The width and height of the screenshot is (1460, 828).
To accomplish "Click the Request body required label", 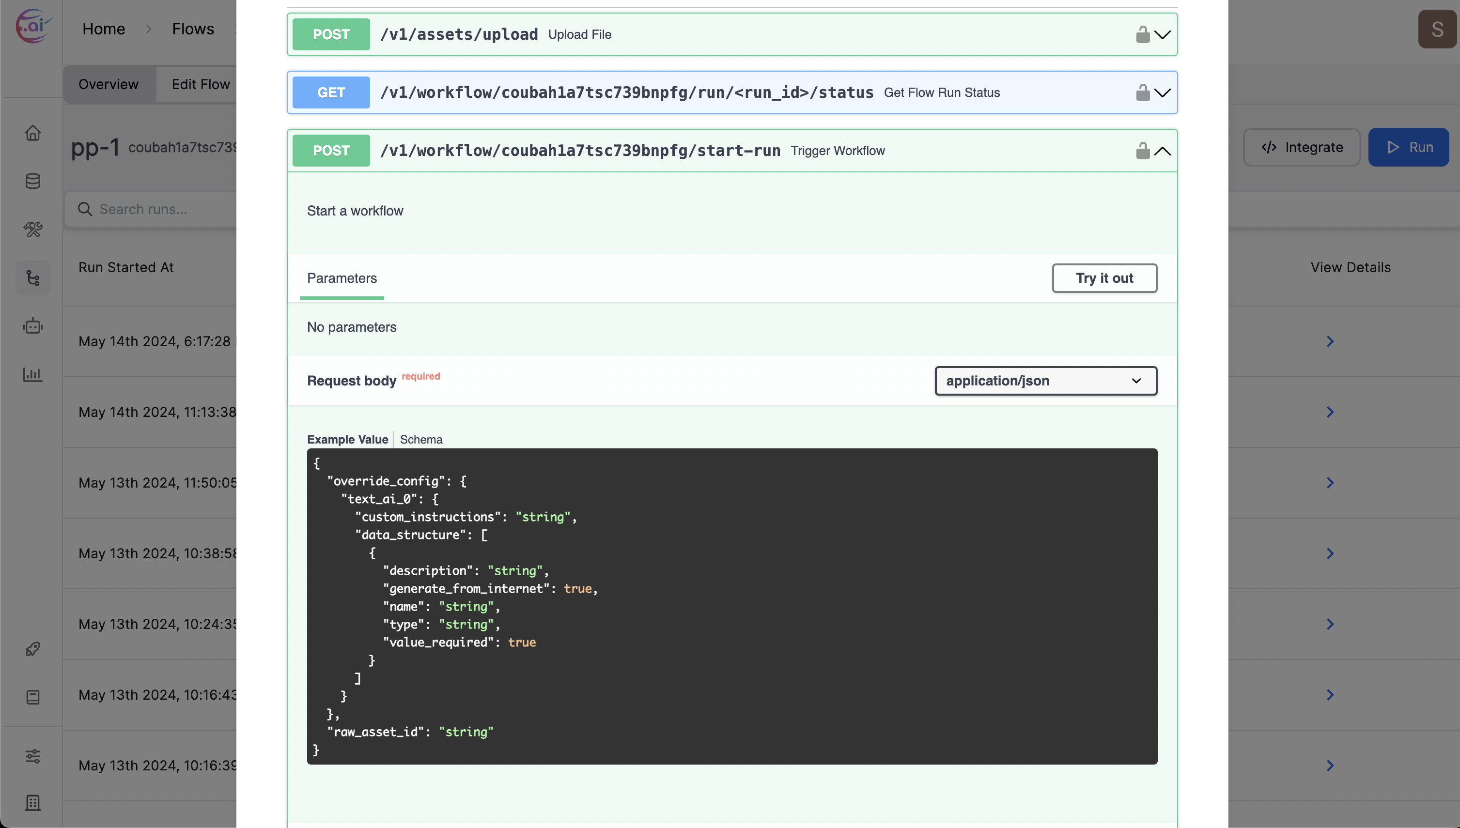I will [373, 380].
